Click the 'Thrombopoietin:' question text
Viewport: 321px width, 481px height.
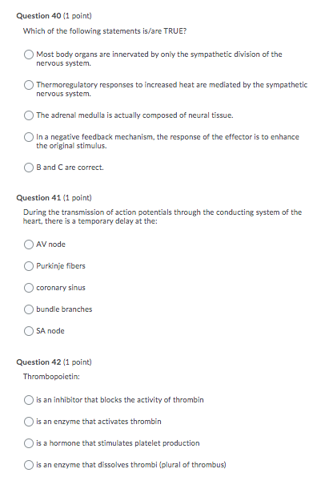coord(51,377)
